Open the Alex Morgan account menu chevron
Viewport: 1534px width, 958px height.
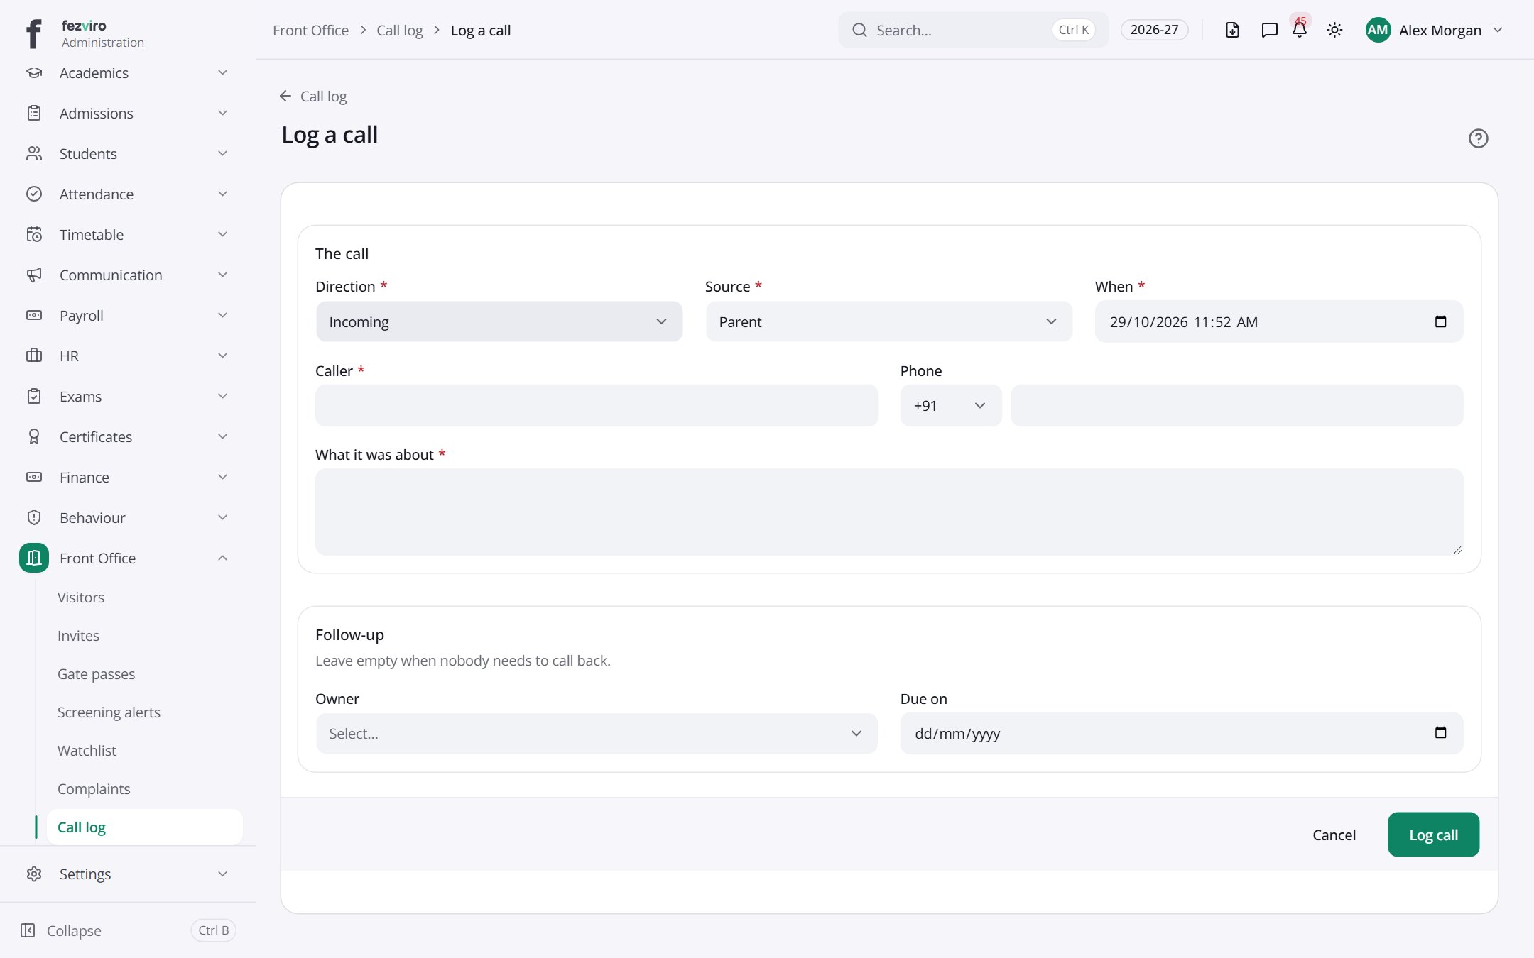(x=1498, y=30)
